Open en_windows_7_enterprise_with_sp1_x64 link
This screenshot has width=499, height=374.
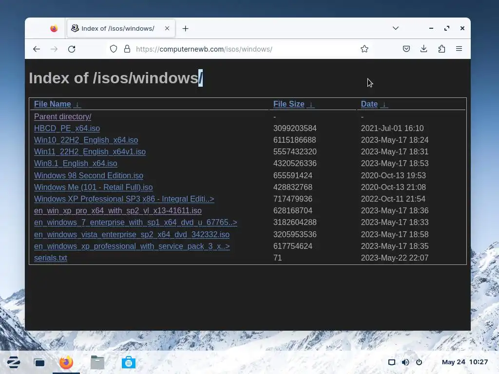tap(135, 222)
